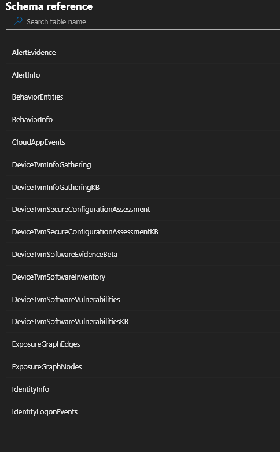Select DeviceTvmSecureConfigurationAssessment table
Screen dimensions: 280x452
pyautogui.click(x=143, y=209)
